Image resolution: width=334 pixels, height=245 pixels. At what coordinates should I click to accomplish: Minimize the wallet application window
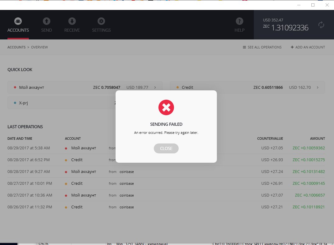[x=299, y=5]
